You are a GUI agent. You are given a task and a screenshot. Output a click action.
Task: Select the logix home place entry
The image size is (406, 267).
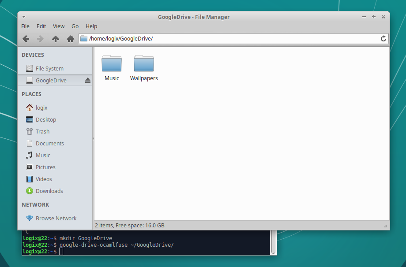(x=42, y=108)
